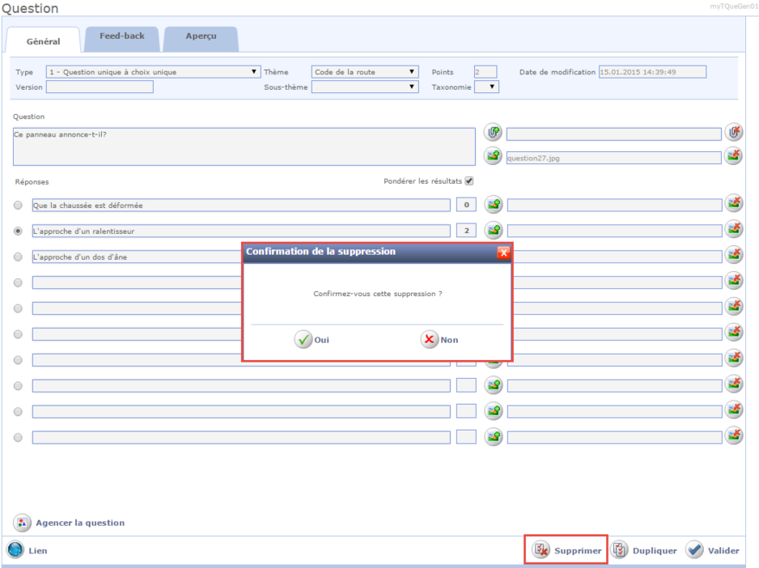Expand the Thème dropdown

[x=364, y=73]
